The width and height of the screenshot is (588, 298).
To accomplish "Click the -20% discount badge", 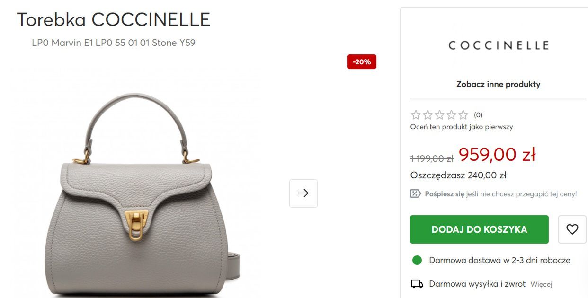I will point(362,61).
